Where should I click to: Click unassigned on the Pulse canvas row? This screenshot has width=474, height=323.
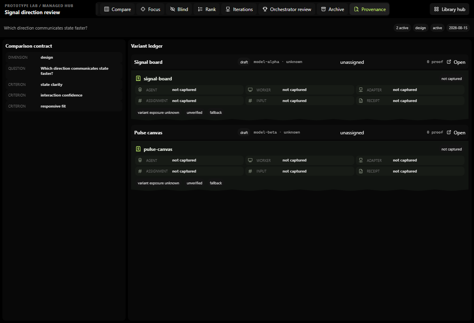(352, 133)
